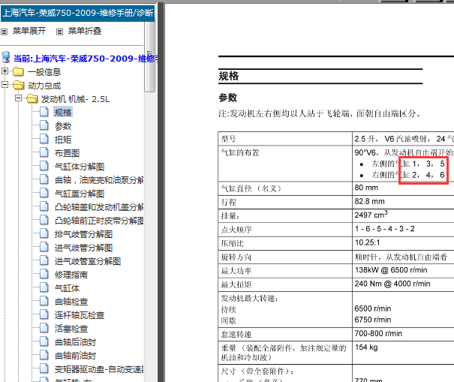Click the computer icon beside 当前 manual title

click(x=6, y=57)
